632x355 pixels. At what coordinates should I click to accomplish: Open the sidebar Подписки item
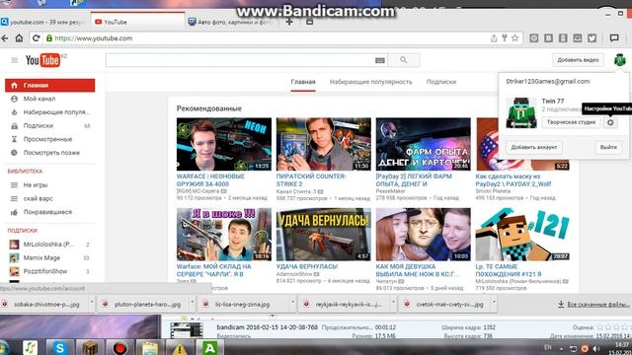[x=50, y=125]
